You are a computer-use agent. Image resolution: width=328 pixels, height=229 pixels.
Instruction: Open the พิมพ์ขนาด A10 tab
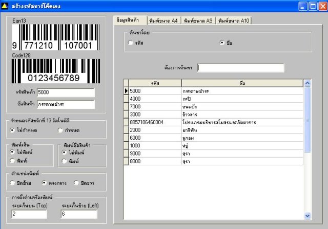click(234, 21)
